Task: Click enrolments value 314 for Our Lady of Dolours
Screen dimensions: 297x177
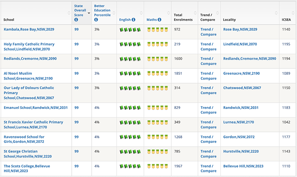Action: coord(177,88)
